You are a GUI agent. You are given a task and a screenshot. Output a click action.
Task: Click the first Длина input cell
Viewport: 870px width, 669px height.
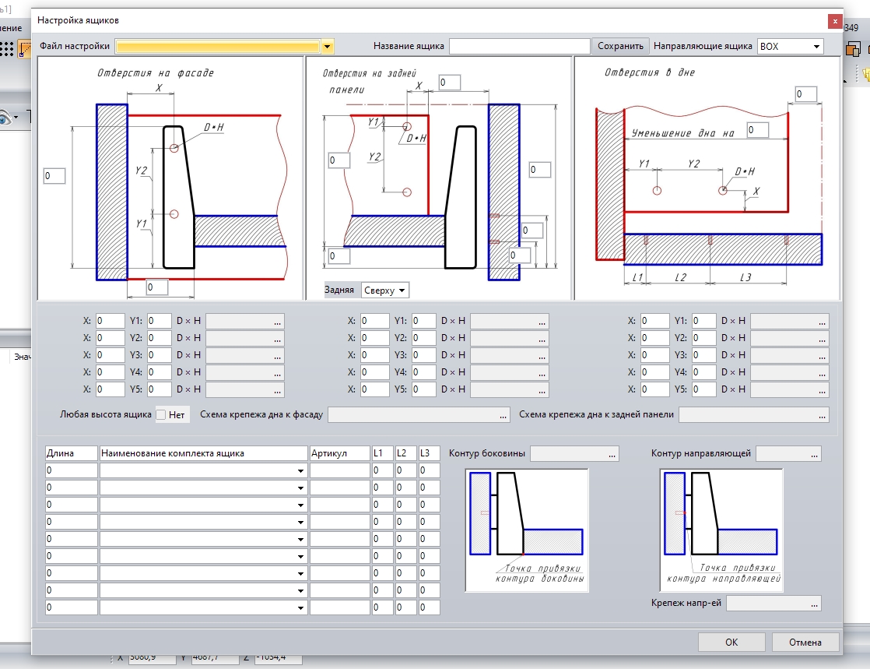(x=72, y=470)
